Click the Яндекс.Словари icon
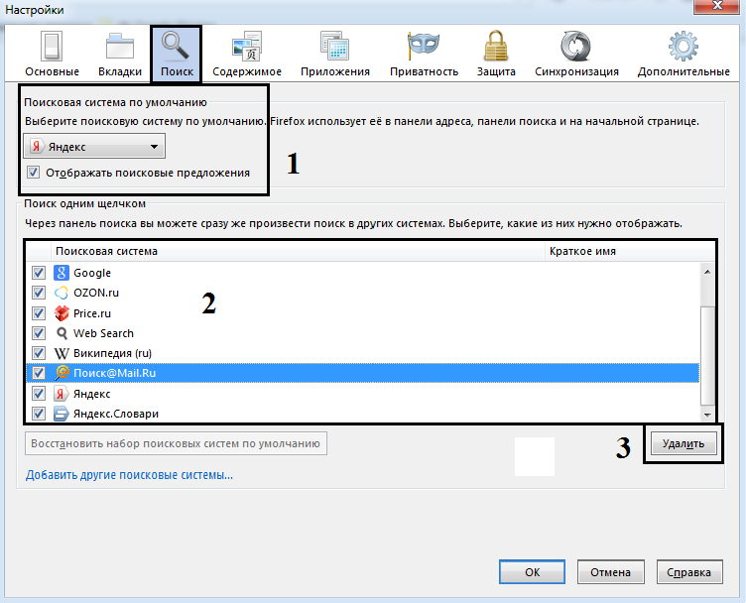This screenshot has width=746, height=603. pos(61,414)
